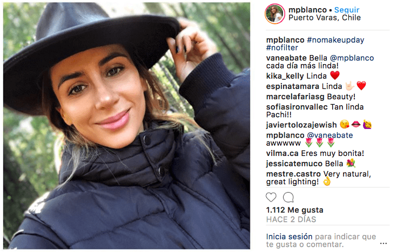Open kika_kelly's profile
397x252 pixels.
(x=285, y=76)
